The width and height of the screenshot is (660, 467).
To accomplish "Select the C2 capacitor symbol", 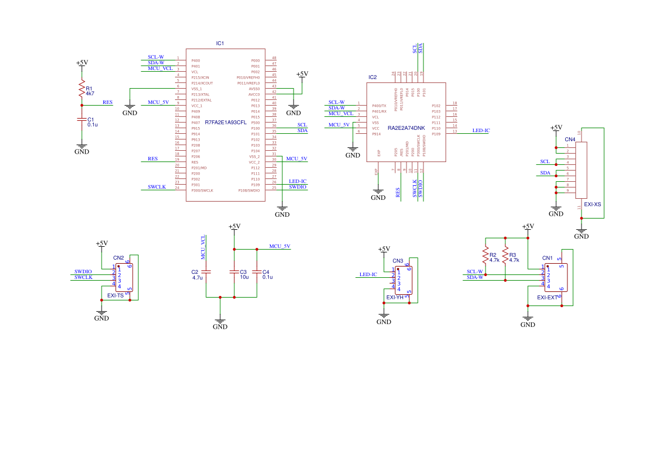I will pyautogui.click(x=206, y=272).
